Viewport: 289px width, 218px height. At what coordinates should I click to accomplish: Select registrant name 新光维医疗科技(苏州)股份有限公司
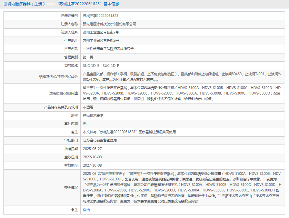pyautogui.click(x=109, y=24)
